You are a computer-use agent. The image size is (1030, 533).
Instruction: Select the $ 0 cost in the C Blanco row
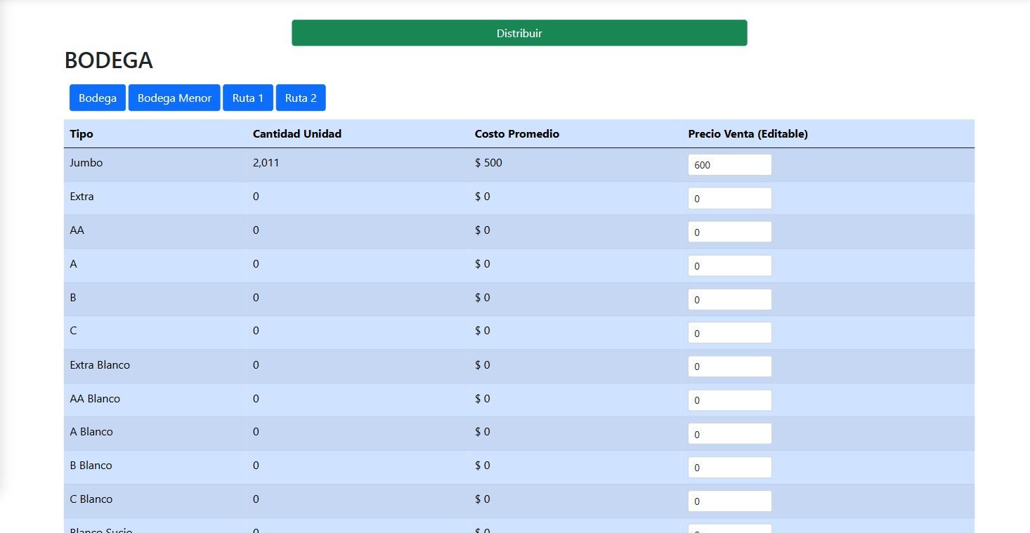coord(483,499)
